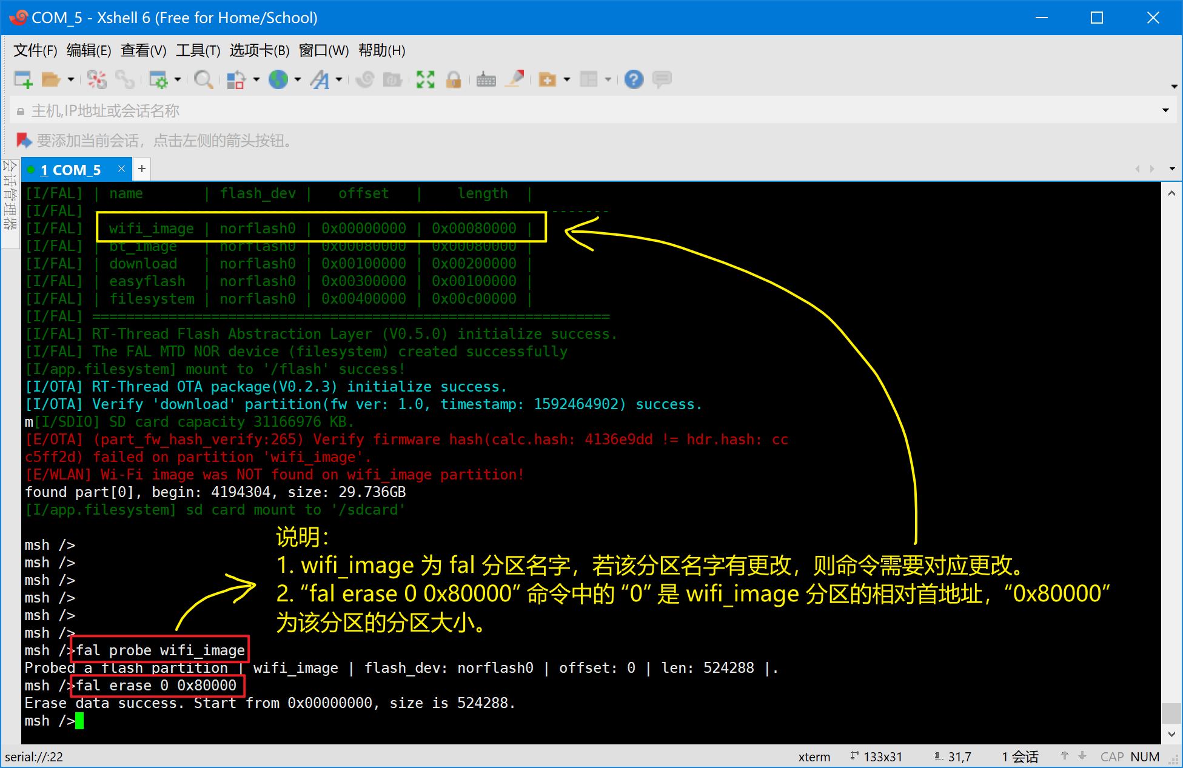The image size is (1183, 768).
Task: Click tab bar scroll-right arrow
Action: [1152, 169]
